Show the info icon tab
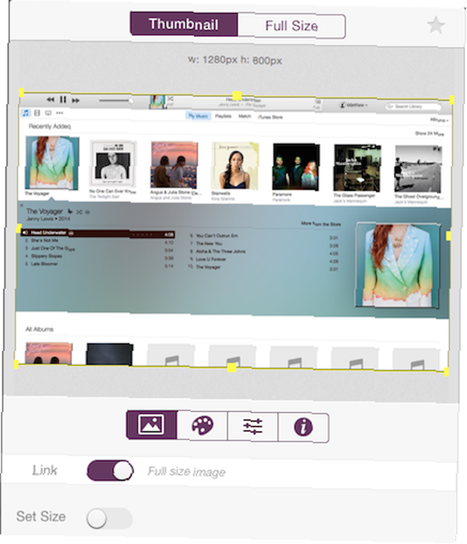This screenshot has height=544, width=467. pos(303,428)
